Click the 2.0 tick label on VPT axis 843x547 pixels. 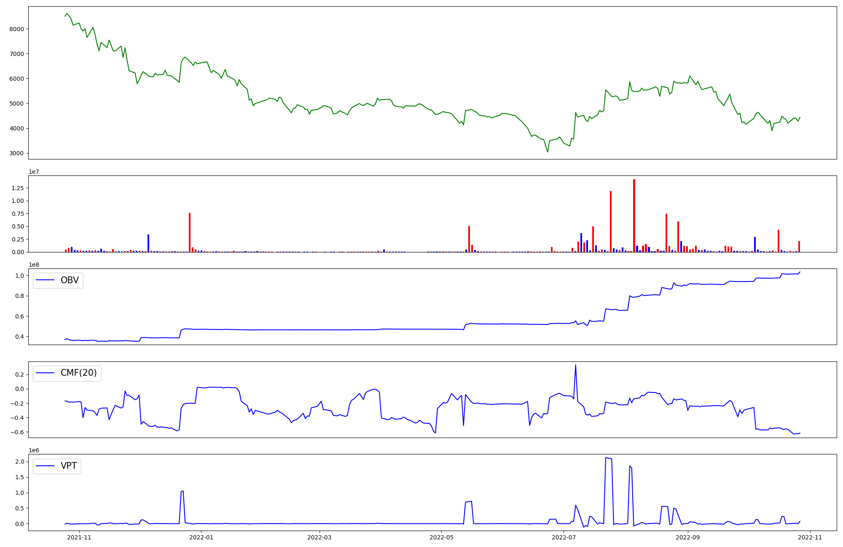click(20, 462)
